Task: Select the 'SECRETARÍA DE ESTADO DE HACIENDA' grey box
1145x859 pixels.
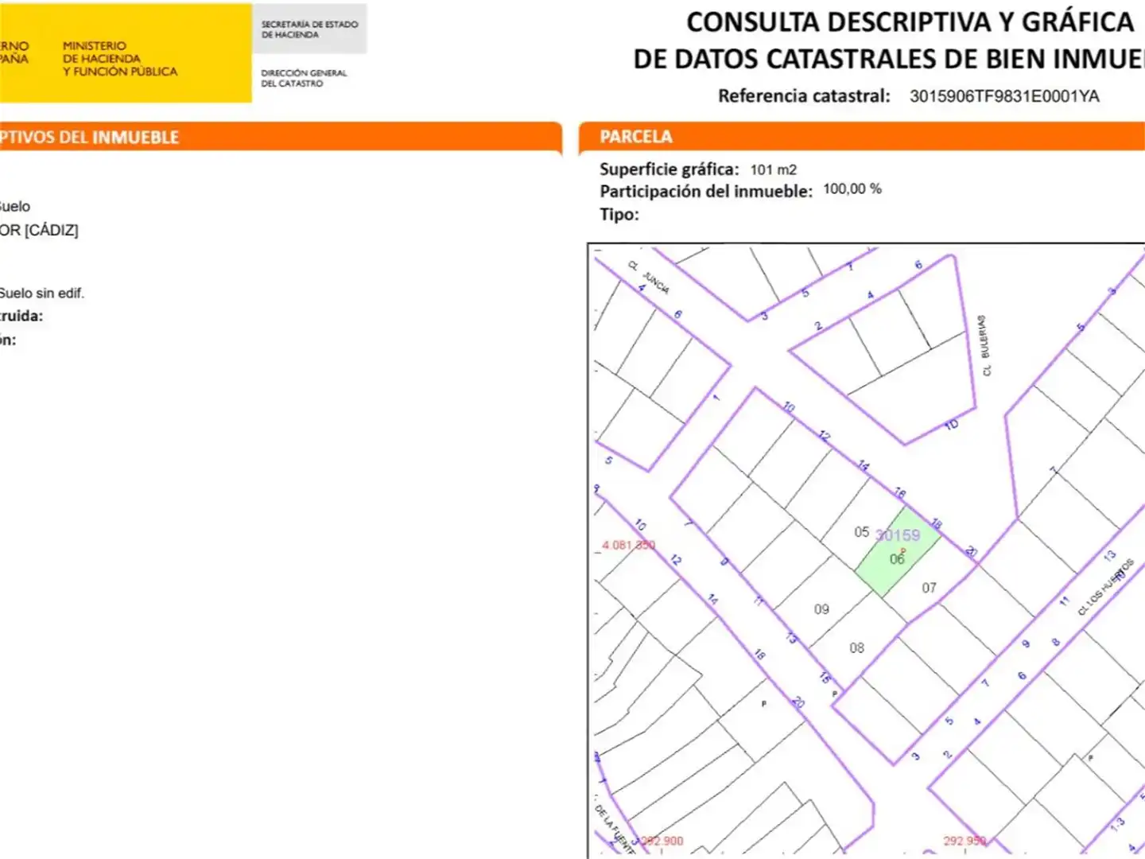Action: tap(309, 29)
